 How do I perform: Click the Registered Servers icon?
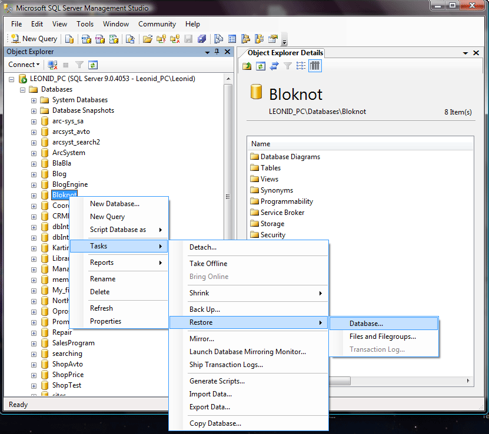click(219, 39)
